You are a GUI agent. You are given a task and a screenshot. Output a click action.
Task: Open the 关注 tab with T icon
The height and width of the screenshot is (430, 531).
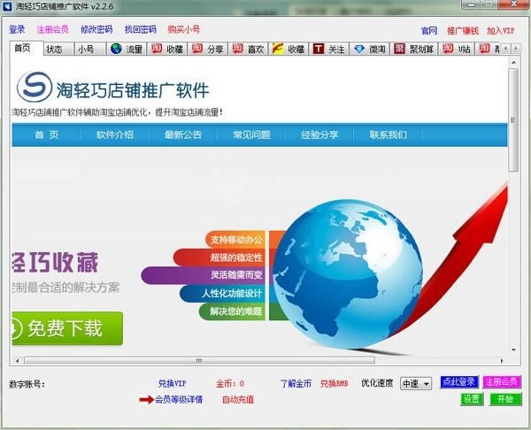pos(329,49)
